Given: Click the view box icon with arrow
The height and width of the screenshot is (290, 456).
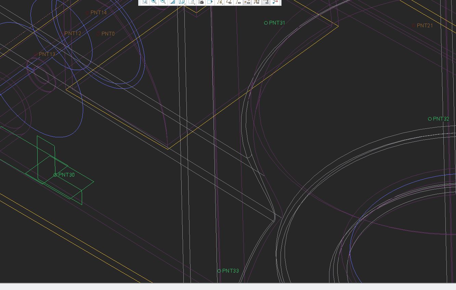Looking at the screenshot, I should point(210,2).
